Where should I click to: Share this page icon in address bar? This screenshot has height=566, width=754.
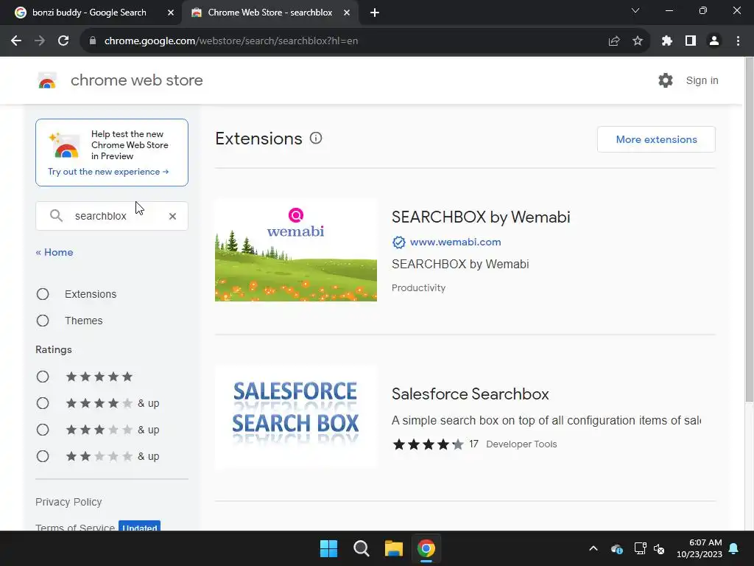(x=614, y=41)
